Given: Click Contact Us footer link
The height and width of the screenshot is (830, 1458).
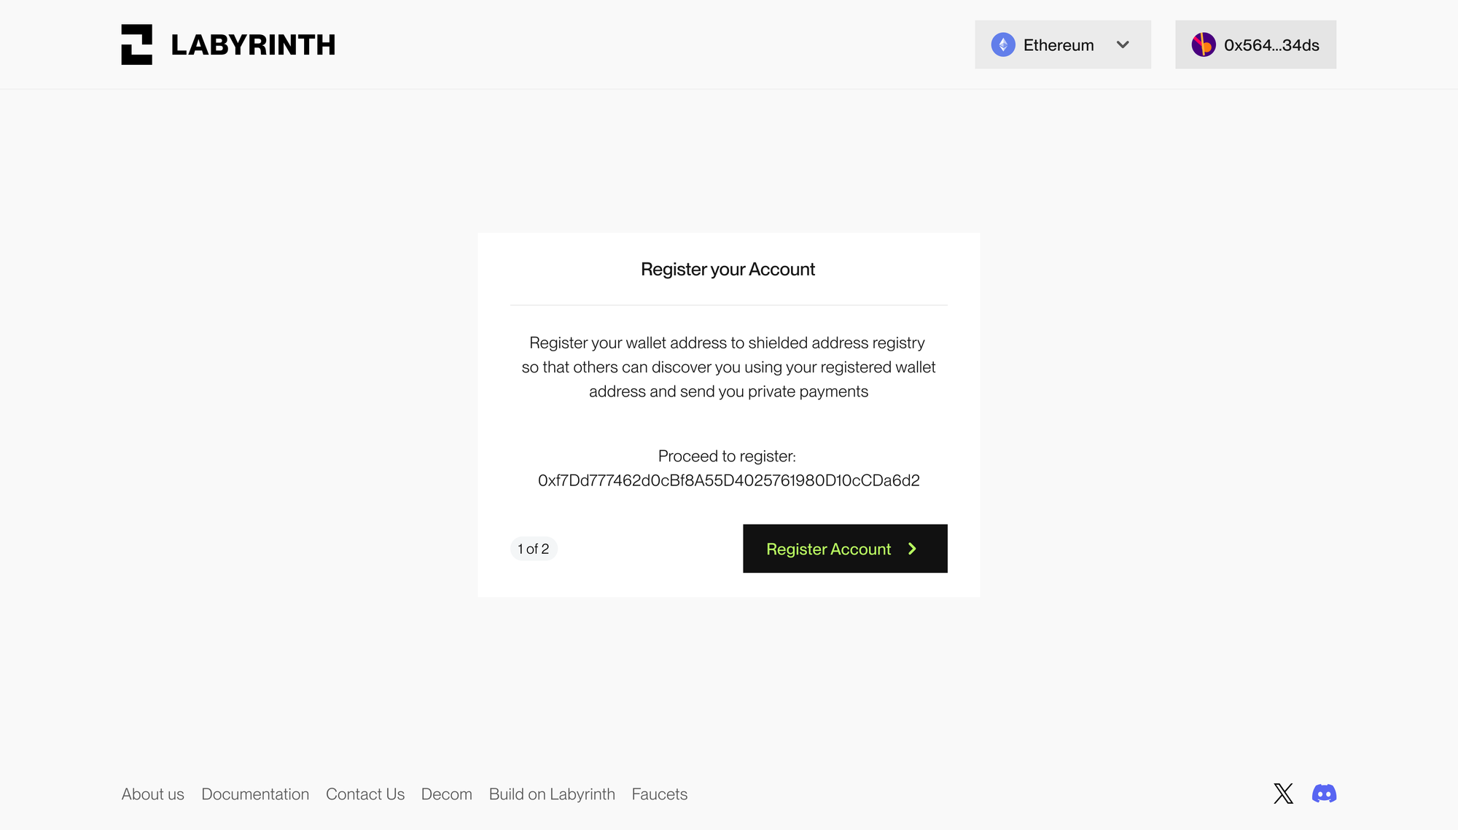Looking at the screenshot, I should [x=365, y=793].
